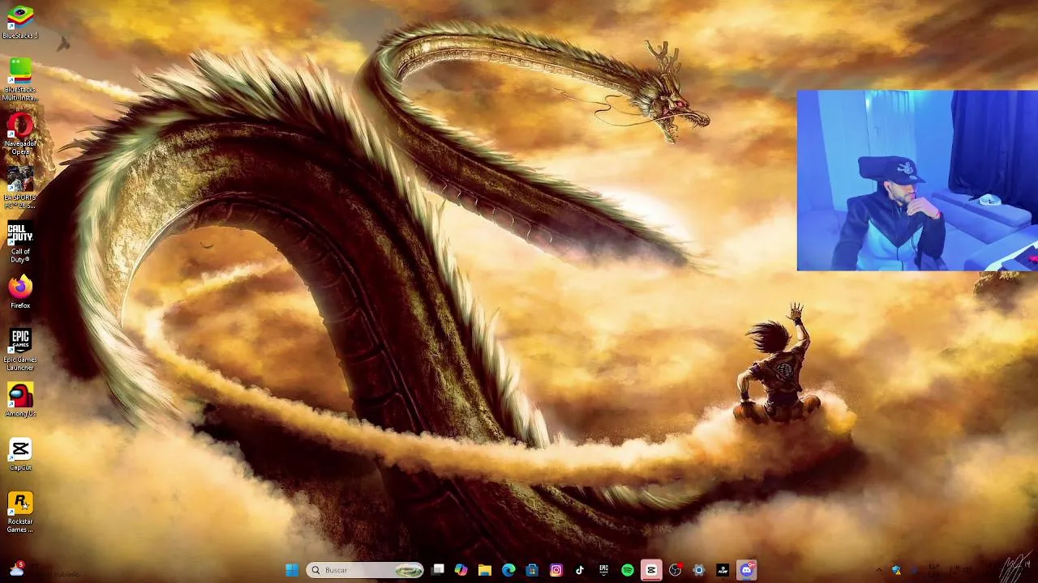
Task: Select the Firefox desktop icon
Action: coord(20,292)
